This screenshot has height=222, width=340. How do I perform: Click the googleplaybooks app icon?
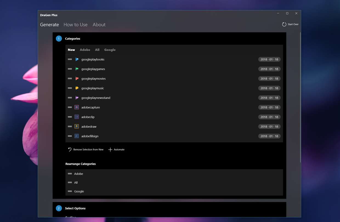coord(77,59)
